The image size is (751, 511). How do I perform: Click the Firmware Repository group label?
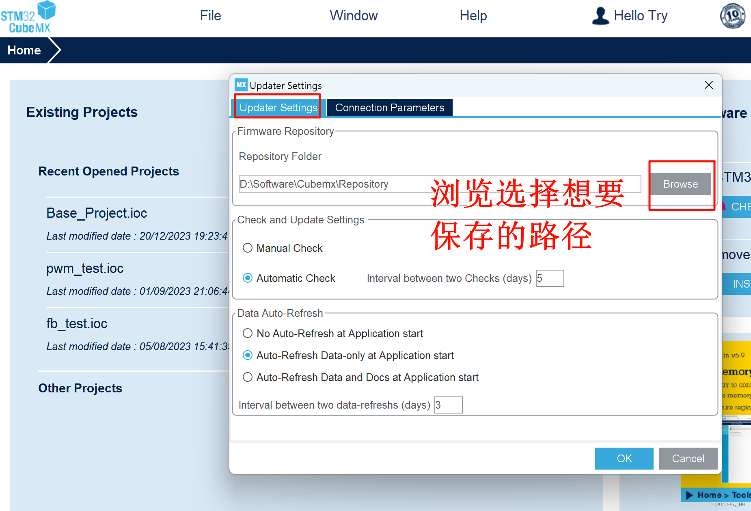pyautogui.click(x=285, y=131)
